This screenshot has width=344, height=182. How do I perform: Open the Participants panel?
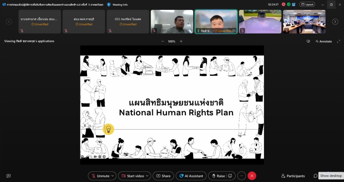pyautogui.click(x=293, y=176)
